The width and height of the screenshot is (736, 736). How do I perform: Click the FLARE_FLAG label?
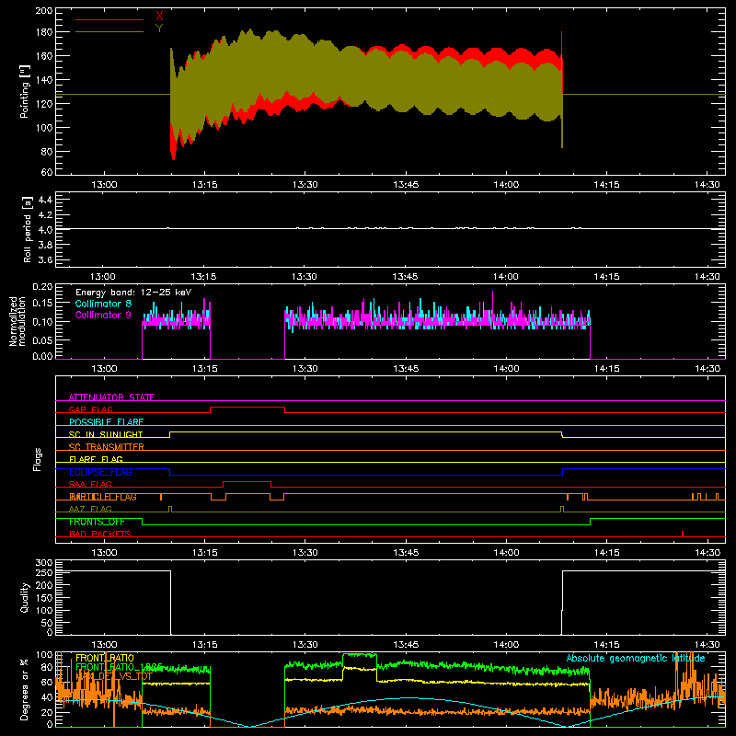click(96, 459)
